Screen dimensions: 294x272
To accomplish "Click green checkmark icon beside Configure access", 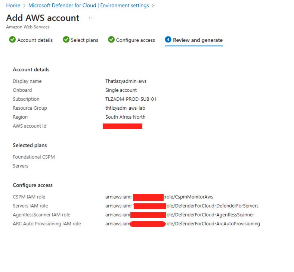I will point(111,40).
